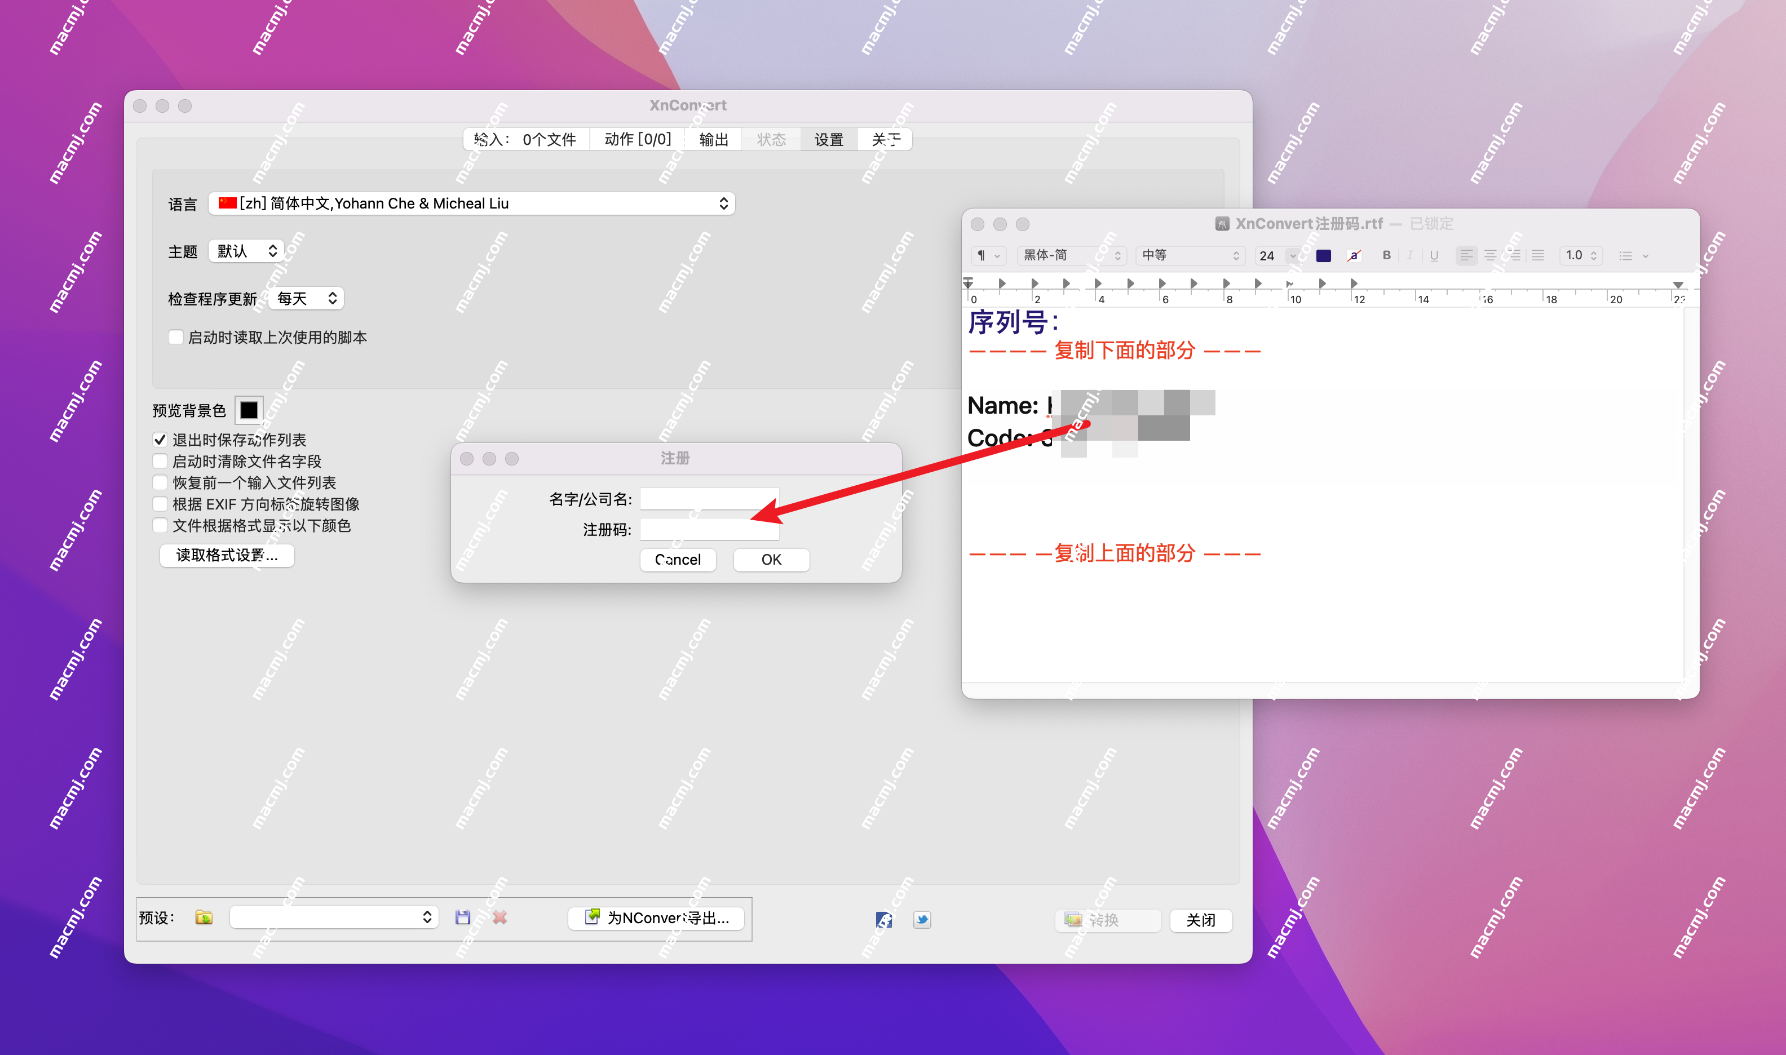Click the 名字/公司名 input field
Screen dimensions: 1786x1055
point(710,499)
